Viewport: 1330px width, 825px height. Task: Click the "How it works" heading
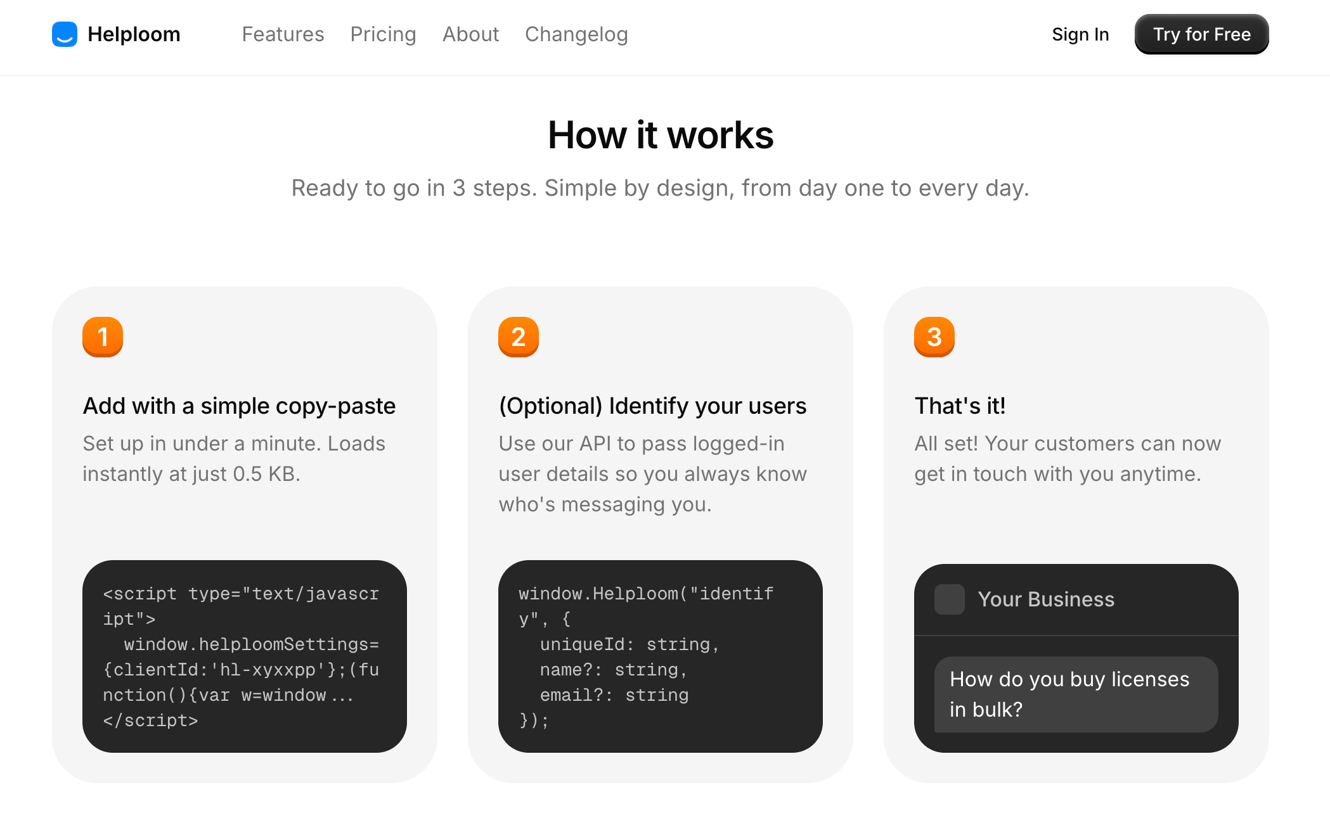[x=661, y=135]
